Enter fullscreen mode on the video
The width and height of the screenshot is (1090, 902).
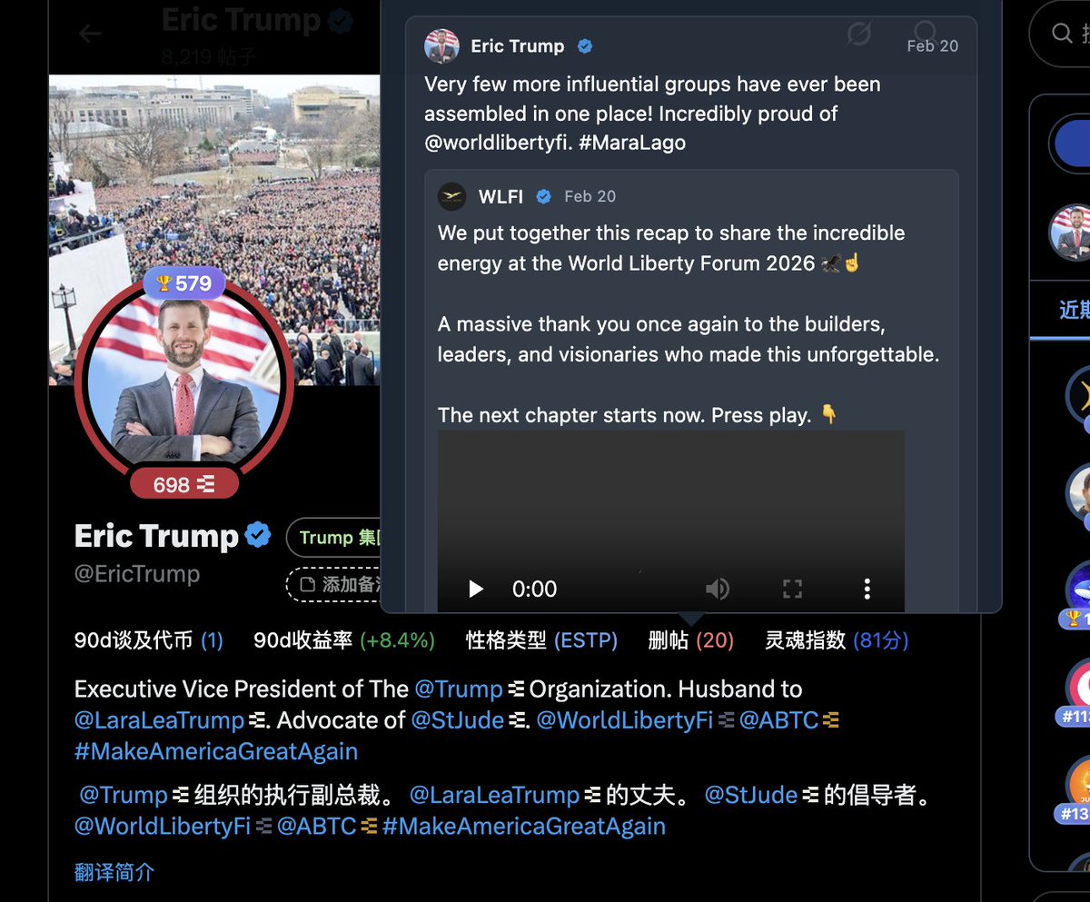click(x=792, y=590)
